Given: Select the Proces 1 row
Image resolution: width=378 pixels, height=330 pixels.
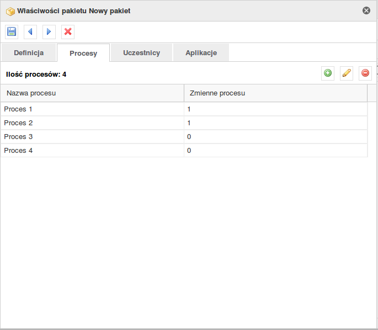Looking at the screenshot, I should click(184, 109).
